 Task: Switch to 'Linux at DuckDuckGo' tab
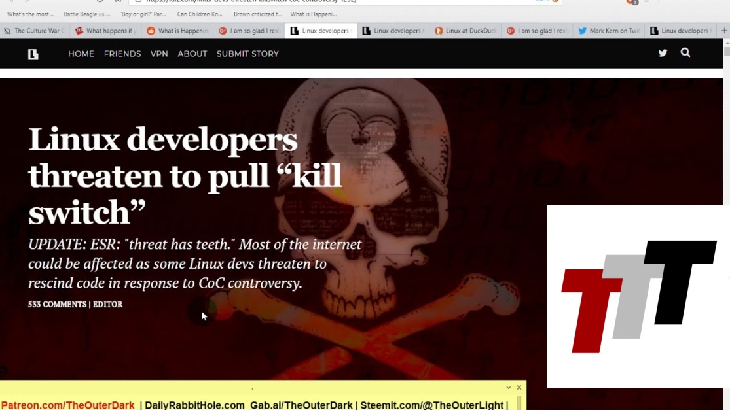(465, 31)
